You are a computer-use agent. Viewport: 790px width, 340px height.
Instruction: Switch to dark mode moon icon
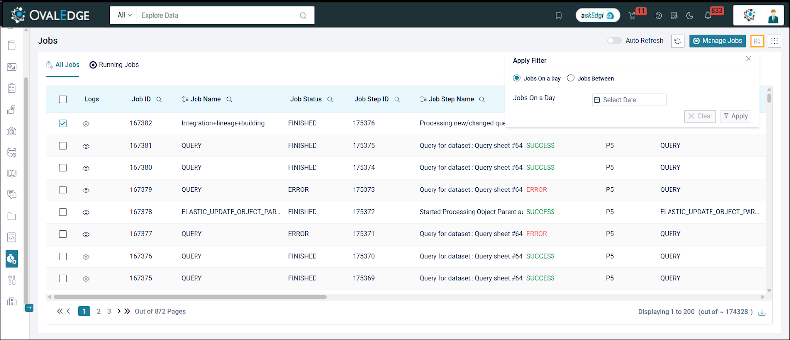690,16
